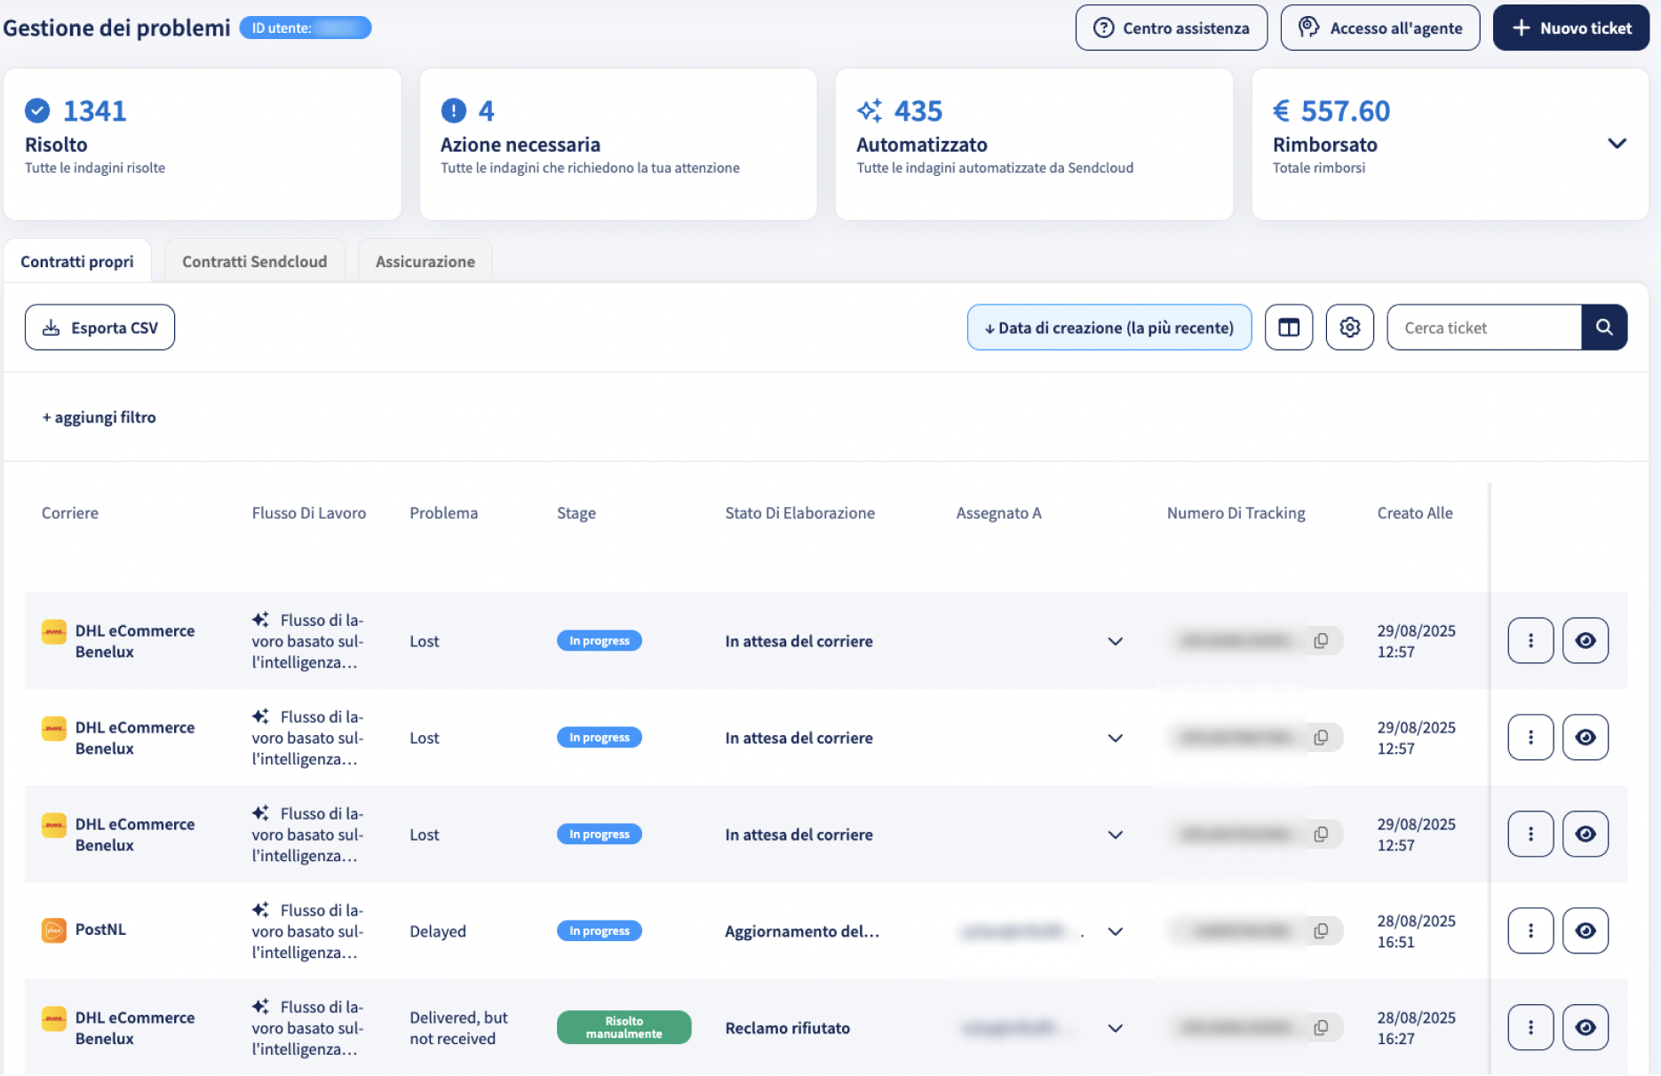
Task: Copy tracking number of Reclamo rifiutato row
Action: tap(1322, 1028)
